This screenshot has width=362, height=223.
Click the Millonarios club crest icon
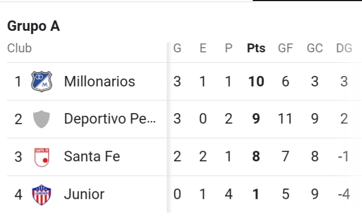click(41, 82)
